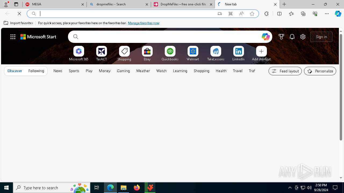Open the Money category
Viewport: 344px width, 193px height.
pyautogui.click(x=105, y=71)
